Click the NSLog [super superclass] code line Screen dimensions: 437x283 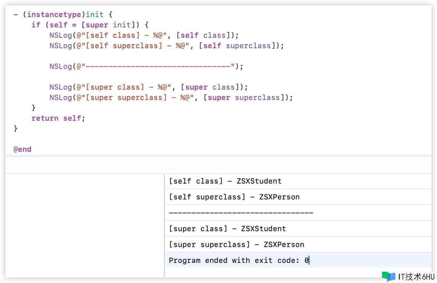171,97
